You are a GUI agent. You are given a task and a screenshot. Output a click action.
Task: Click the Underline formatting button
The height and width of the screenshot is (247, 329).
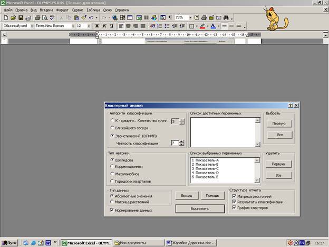coord(111,25)
